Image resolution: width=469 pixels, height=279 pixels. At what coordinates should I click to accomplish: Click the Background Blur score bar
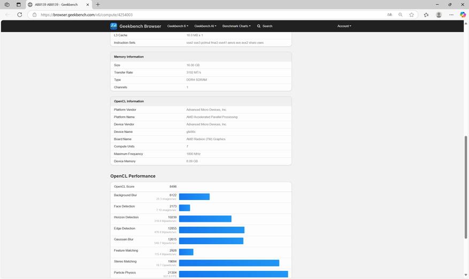195,197
